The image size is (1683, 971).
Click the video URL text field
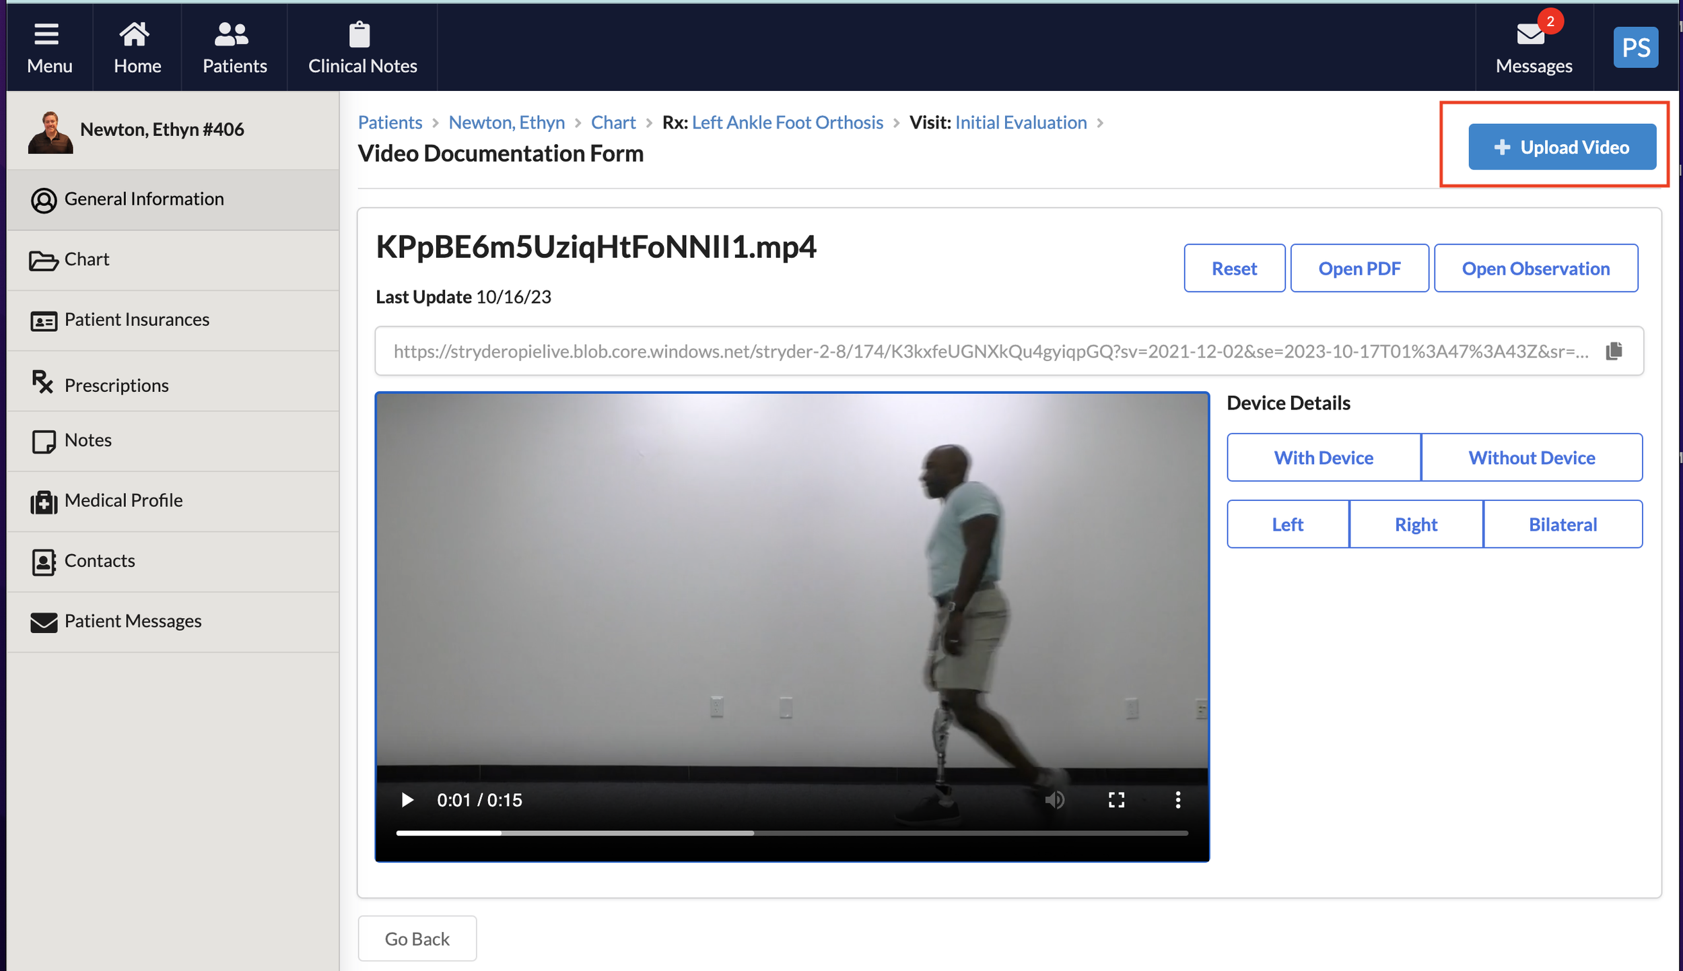click(990, 351)
